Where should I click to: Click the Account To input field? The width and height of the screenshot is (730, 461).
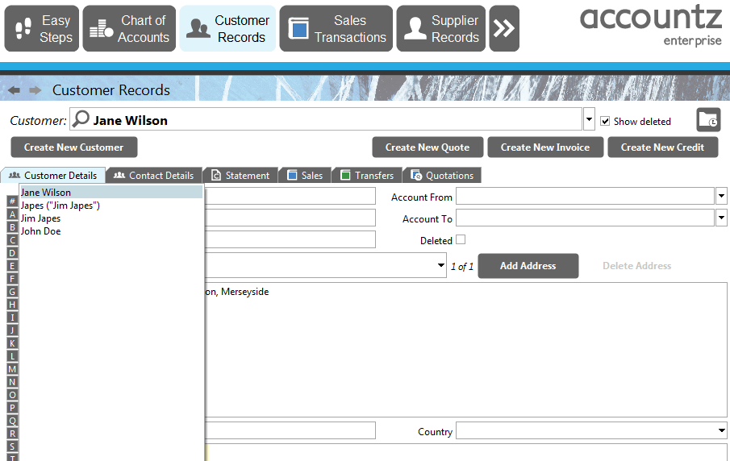click(586, 218)
